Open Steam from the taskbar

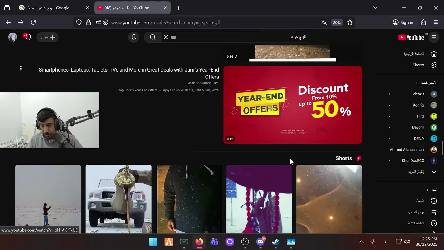[x=276, y=242]
